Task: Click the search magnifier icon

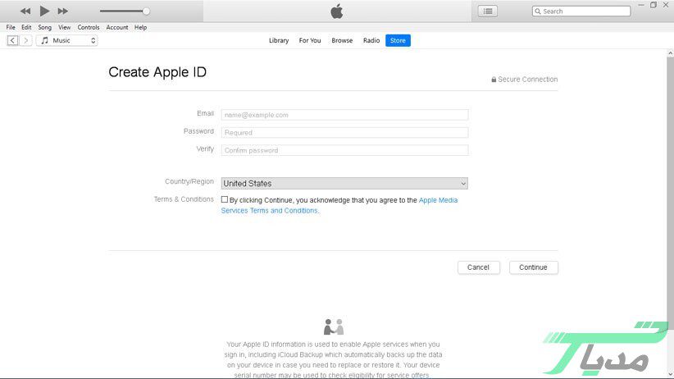Action: point(538,11)
